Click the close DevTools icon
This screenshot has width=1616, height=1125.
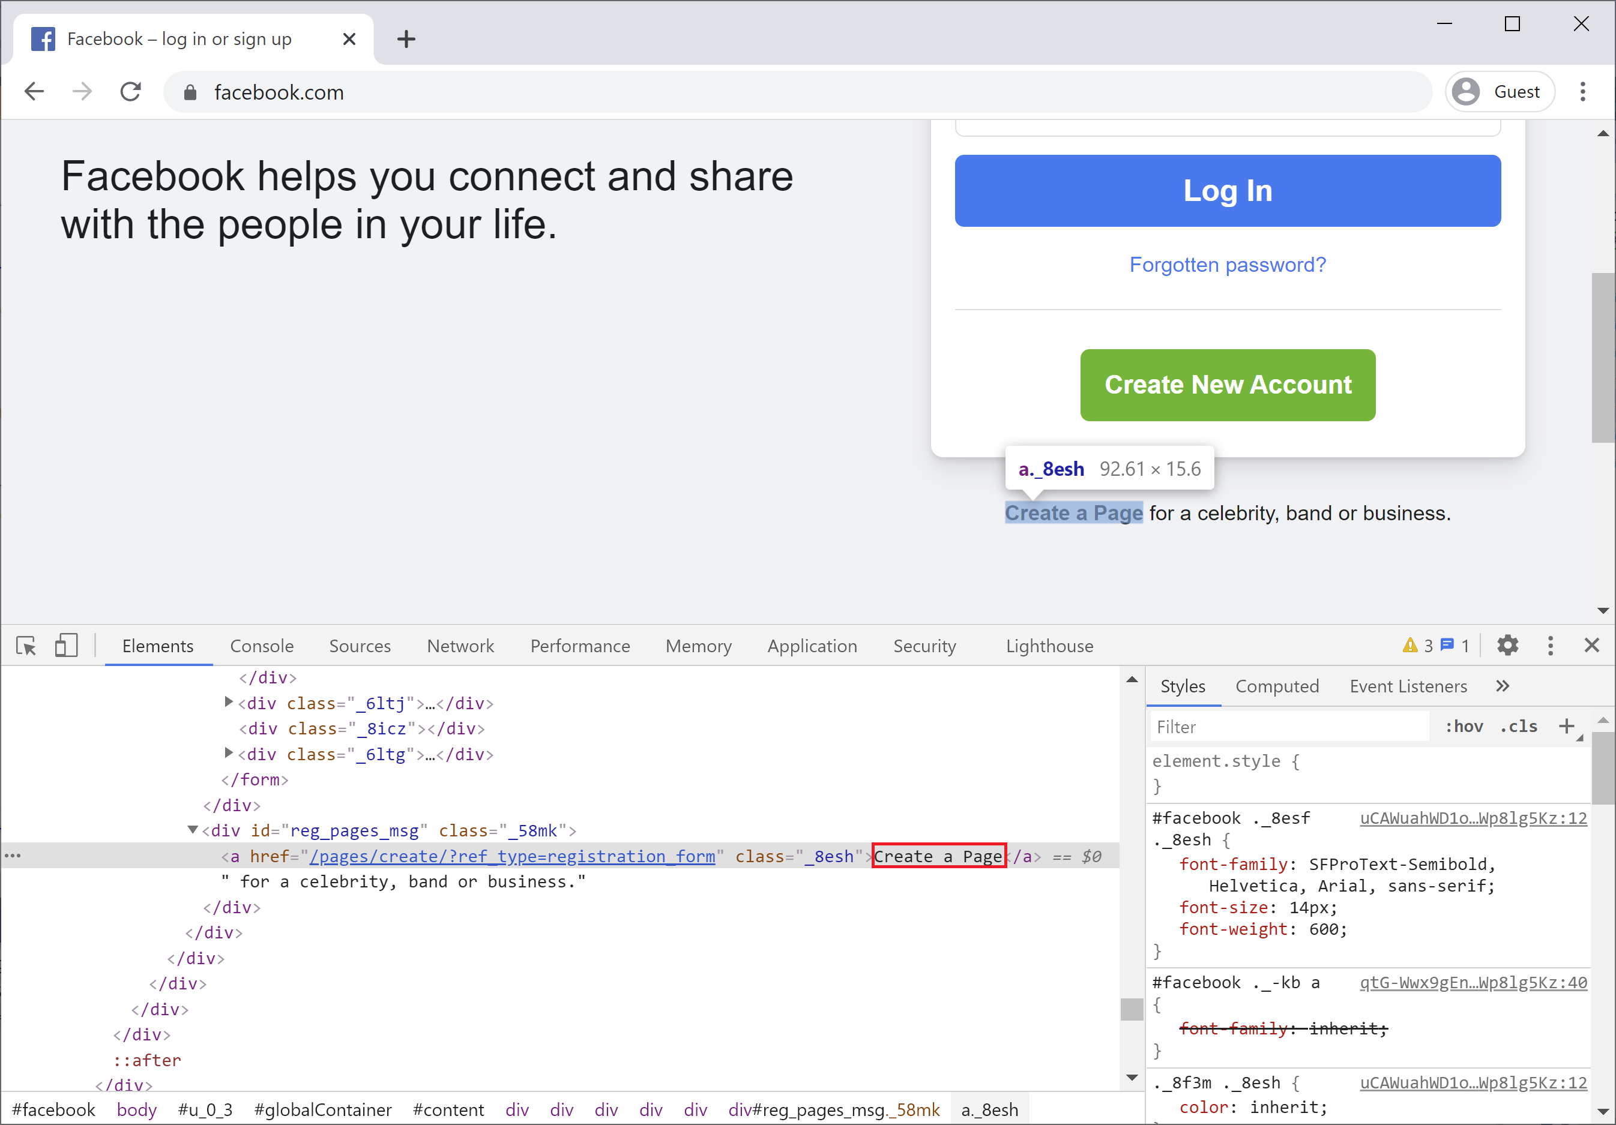pos(1591,646)
